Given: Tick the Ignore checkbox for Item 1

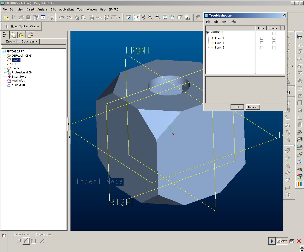Looking at the screenshot, I should pyautogui.click(x=274, y=38).
